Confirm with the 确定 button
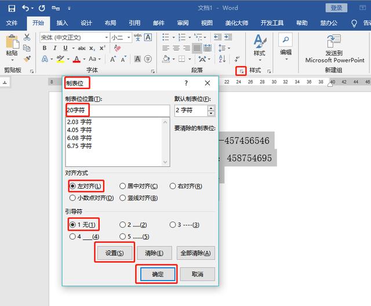The image size is (371, 306). point(158,274)
